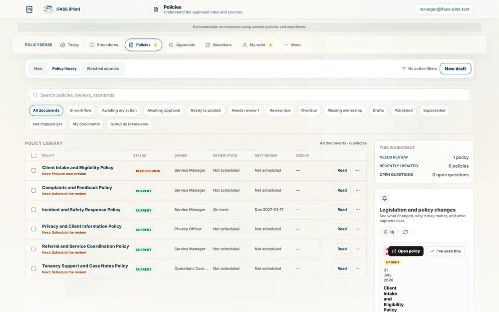Open the Questions nav item
Image resolution: width=499 pixels, height=312 pixels.
[x=219, y=45]
